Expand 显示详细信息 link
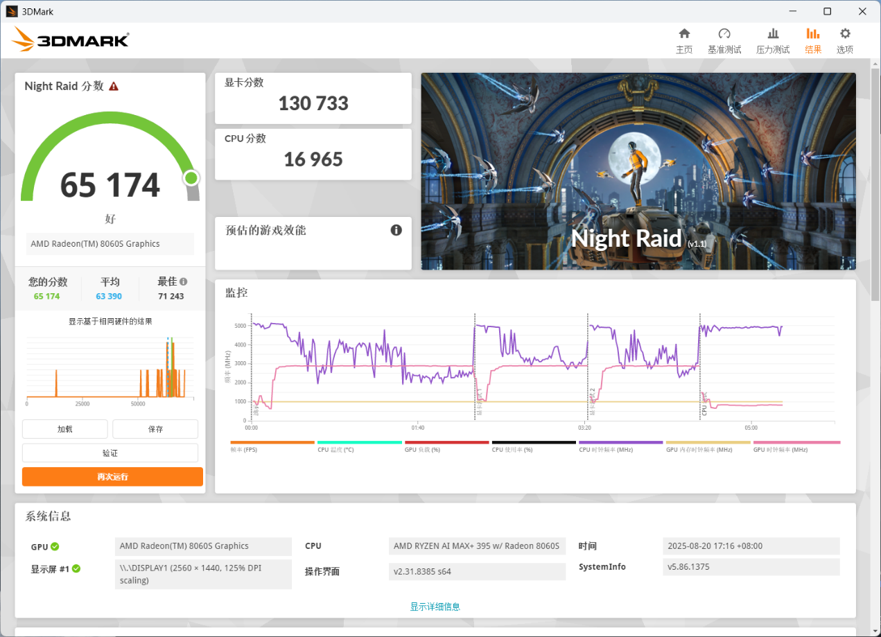The image size is (881, 637). pyautogui.click(x=435, y=607)
